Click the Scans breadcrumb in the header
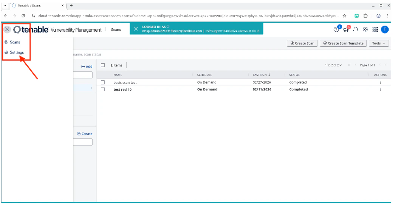 pyautogui.click(x=116, y=30)
